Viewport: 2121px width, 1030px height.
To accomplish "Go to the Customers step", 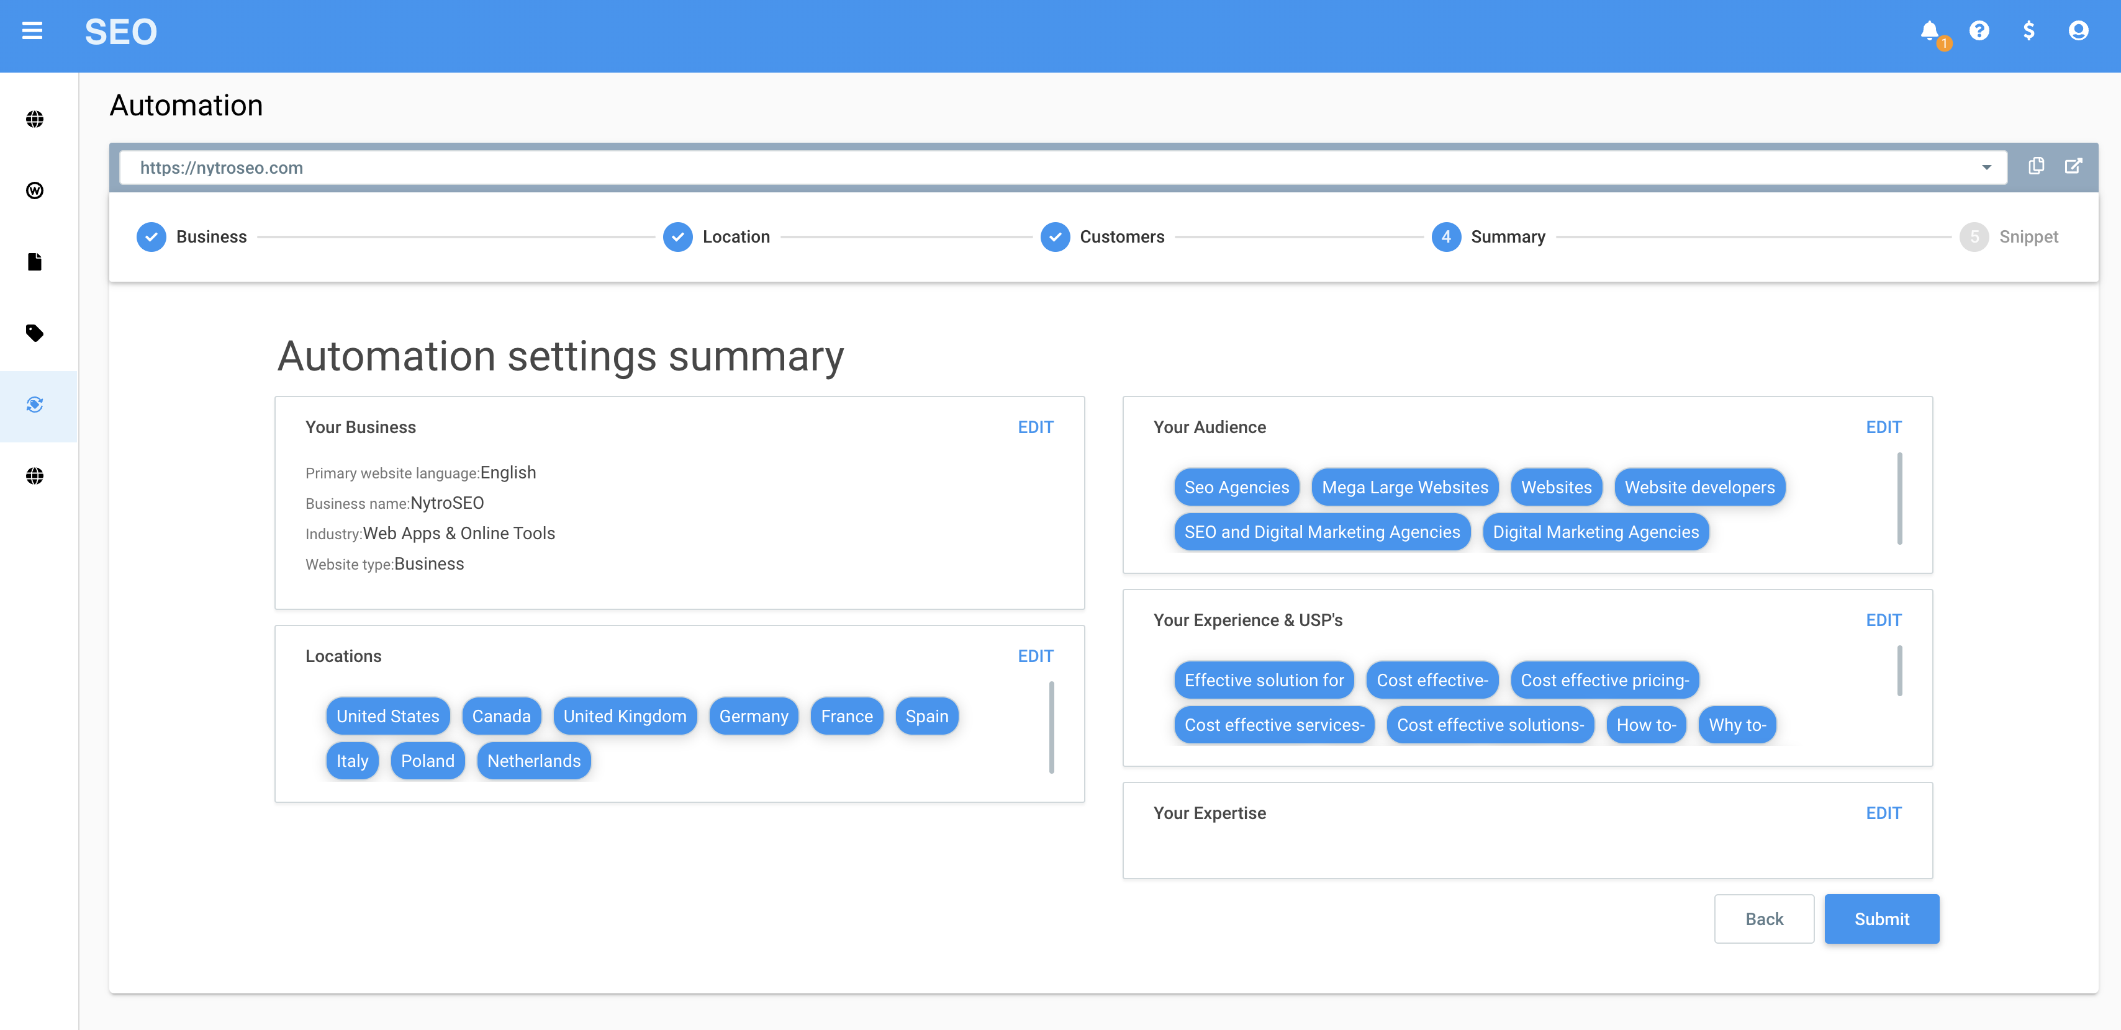I will click(1103, 237).
